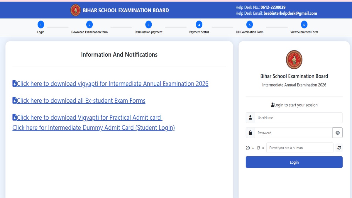The width and height of the screenshot is (352, 198).
Task: Click download icon beside Ex-student Exam Forms
Action: (x=15, y=101)
